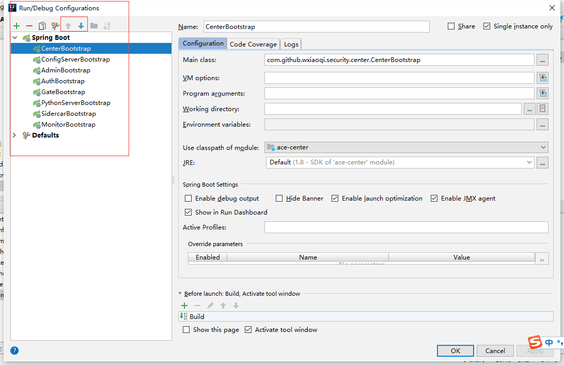The width and height of the screenshot is (564, 365).
Task: Select PythonServerBootstrap configuration
Action: click(x=76, y=102)
